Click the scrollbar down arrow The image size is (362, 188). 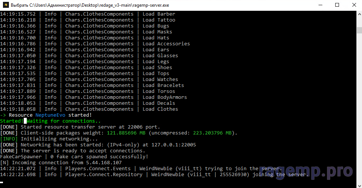pyautogui.click(x=359, y=185)
